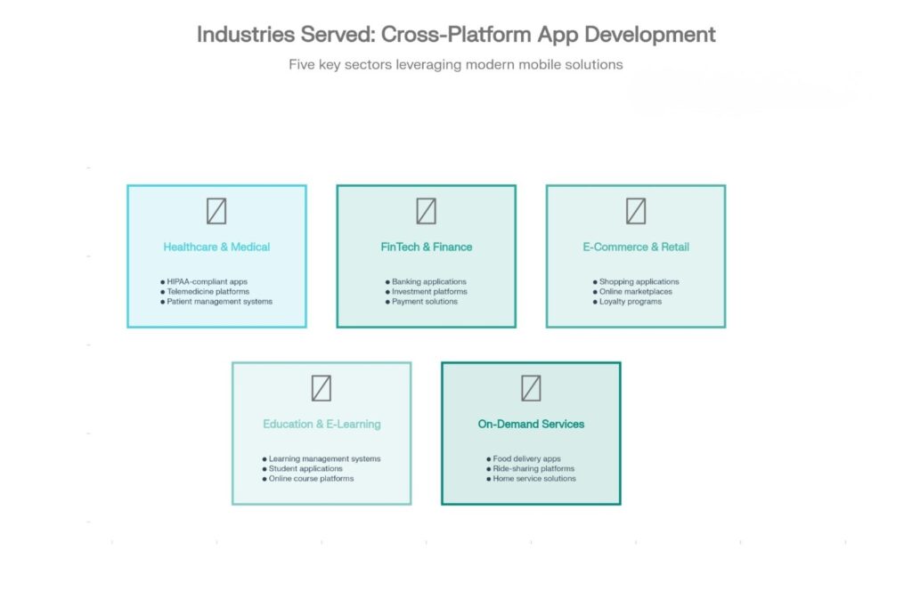Select the Telemedicine platforms list item
912x608 pixels.
click(x=208, y=291)
